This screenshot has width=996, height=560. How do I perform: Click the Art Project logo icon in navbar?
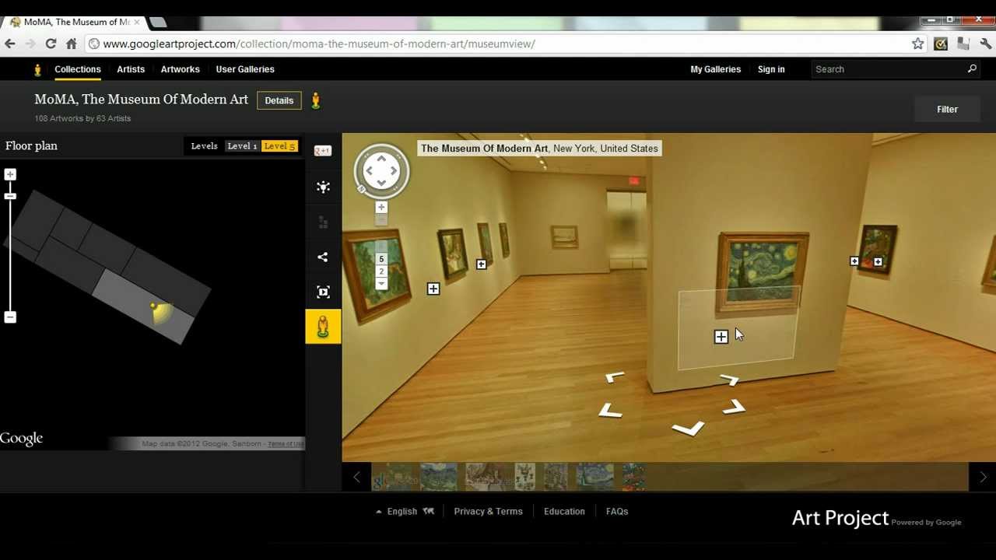[37, 70]
